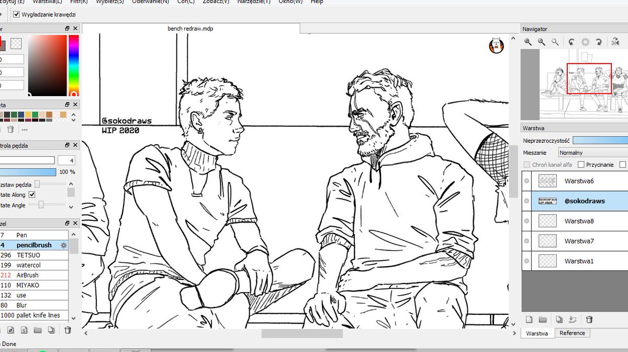The width and height of the screenshot is (628, 352).
Task: Zoom out using Navigator magnifier minus
Action: (542, 42)
